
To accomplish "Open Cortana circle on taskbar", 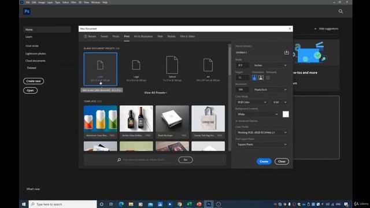I will pos(102,204).
